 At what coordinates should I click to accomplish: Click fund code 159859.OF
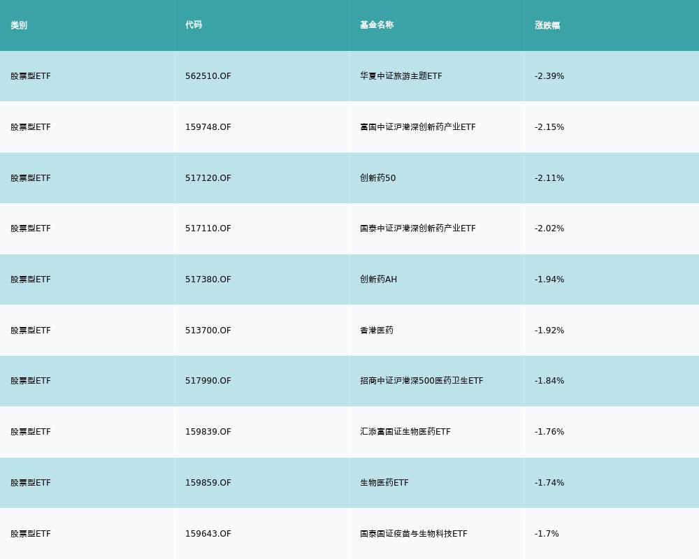click(208, 482)
